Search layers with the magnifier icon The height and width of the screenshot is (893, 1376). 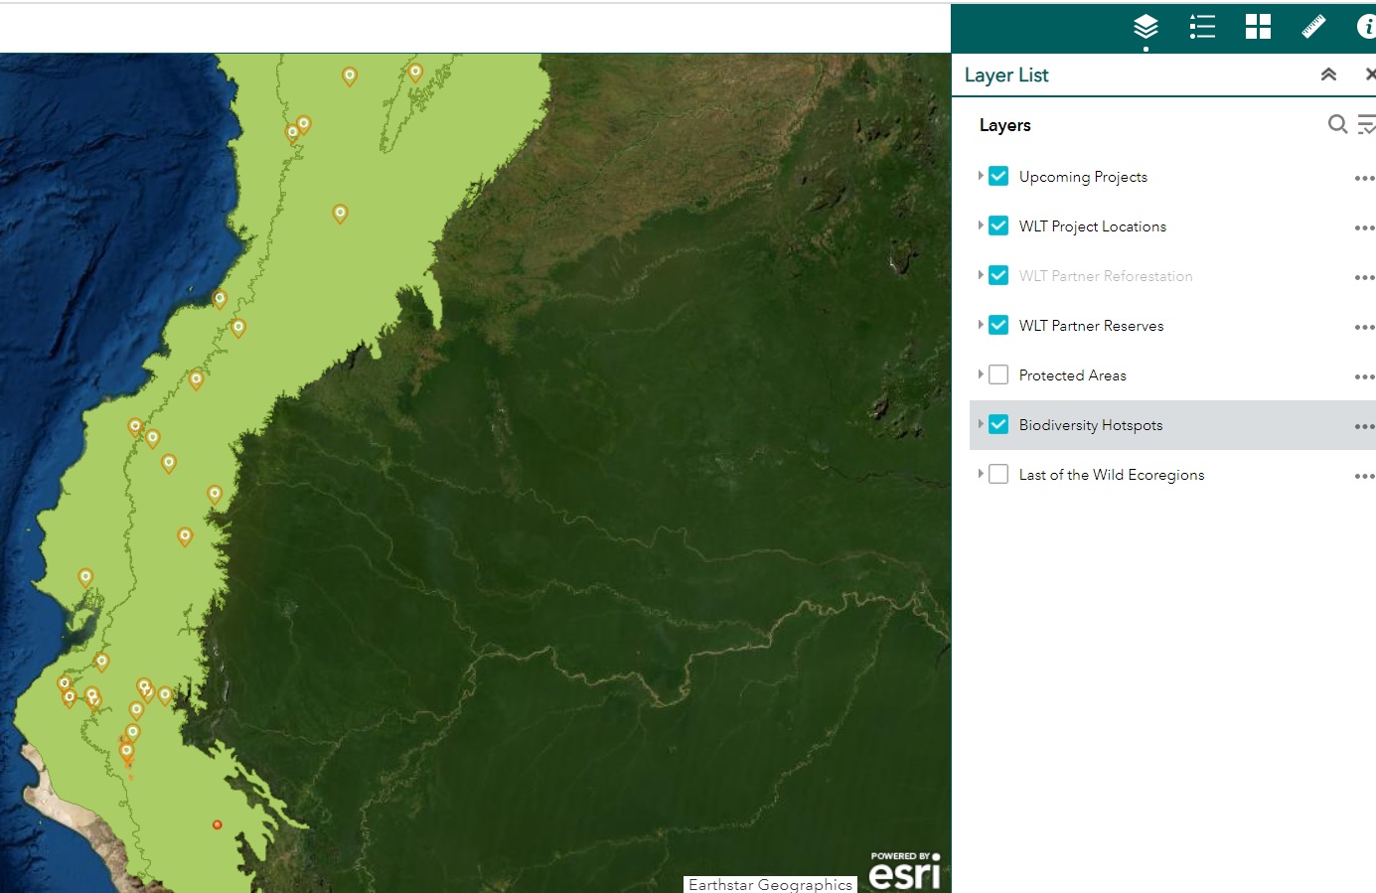click(x=1337, y=124)
